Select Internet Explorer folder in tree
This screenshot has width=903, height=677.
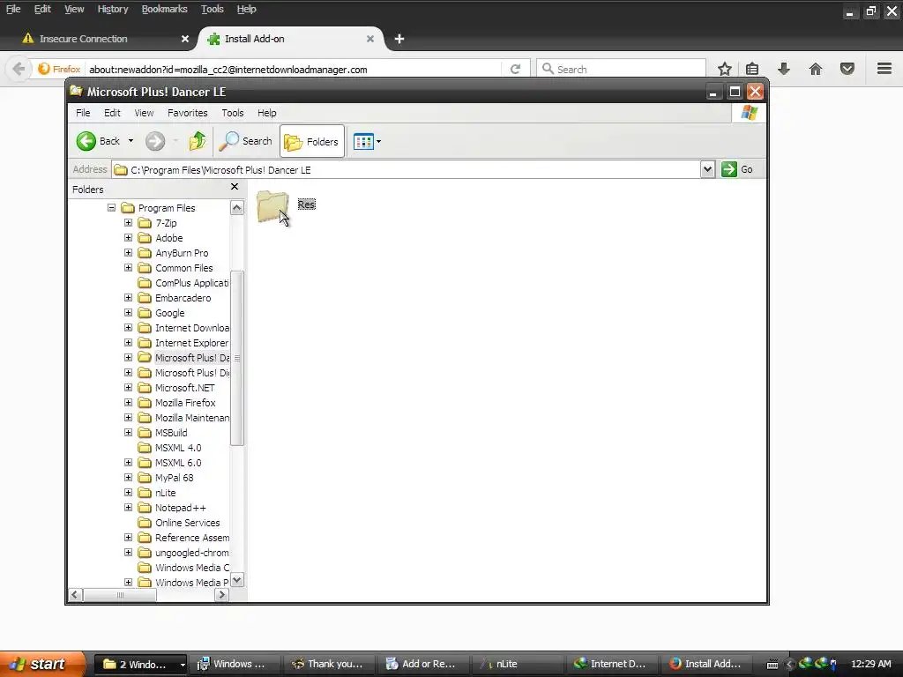click(191, 343)
